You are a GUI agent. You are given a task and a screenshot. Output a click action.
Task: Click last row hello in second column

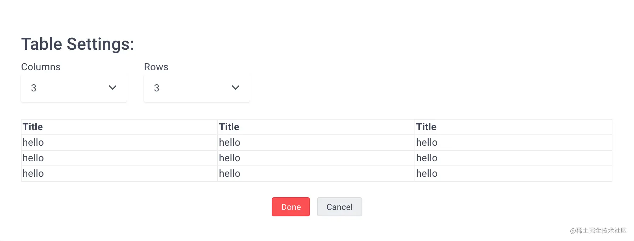tap(230, 174)
